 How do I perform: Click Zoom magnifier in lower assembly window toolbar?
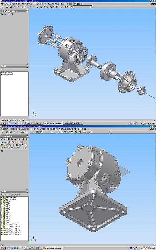point(65,132)
